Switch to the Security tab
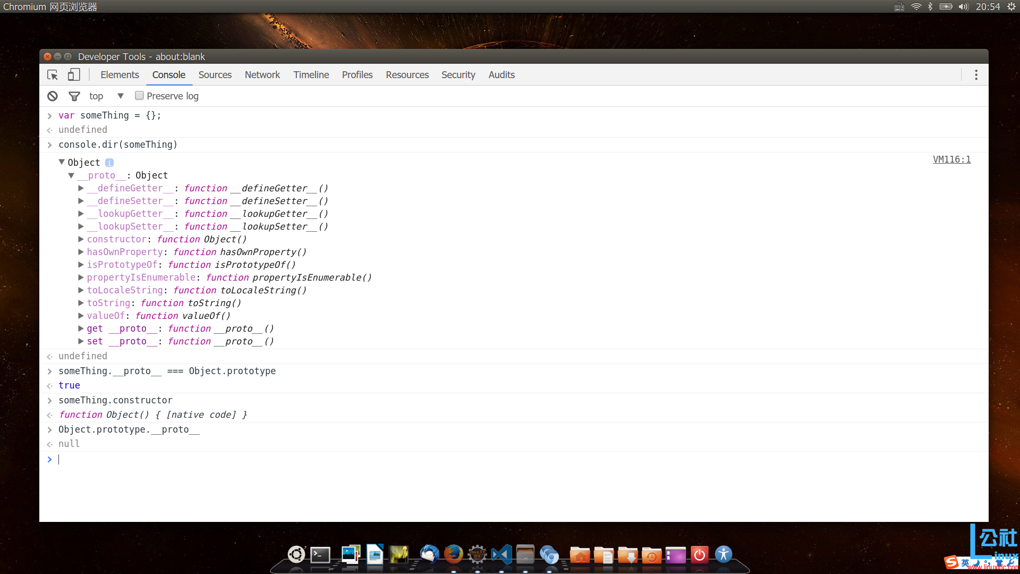The width and height of the screenshot is (1020, 574). (x=458, y=75)
